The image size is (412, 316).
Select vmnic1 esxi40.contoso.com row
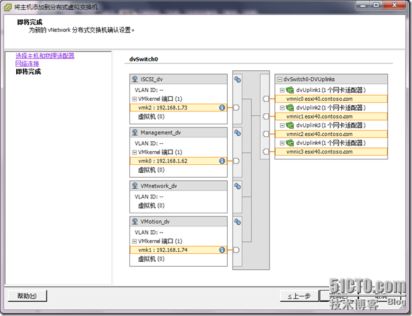pos(331,116)
